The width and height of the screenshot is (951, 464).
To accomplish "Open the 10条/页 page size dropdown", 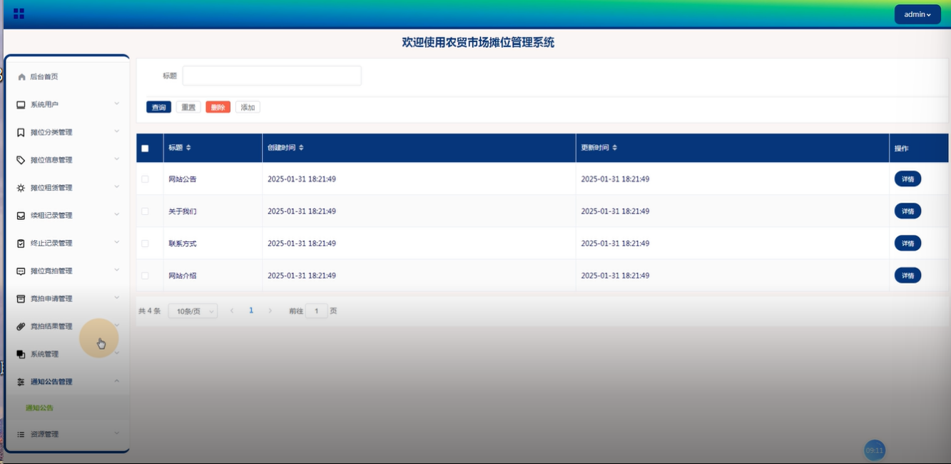I will coord(193,311).
